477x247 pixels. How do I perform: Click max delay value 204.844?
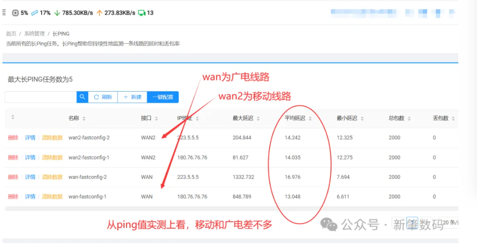242,138
